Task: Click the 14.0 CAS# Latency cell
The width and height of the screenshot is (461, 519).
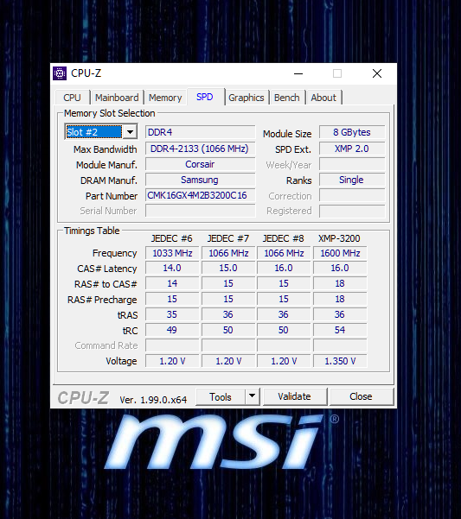Action: (172, 268)
